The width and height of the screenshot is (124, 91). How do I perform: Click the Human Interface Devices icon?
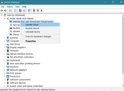tap(8, 54)
